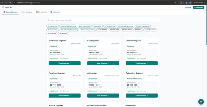Toggle the AI Engineering filter chip
This screenshot has width=207, height=107.
tap(52, 26)
